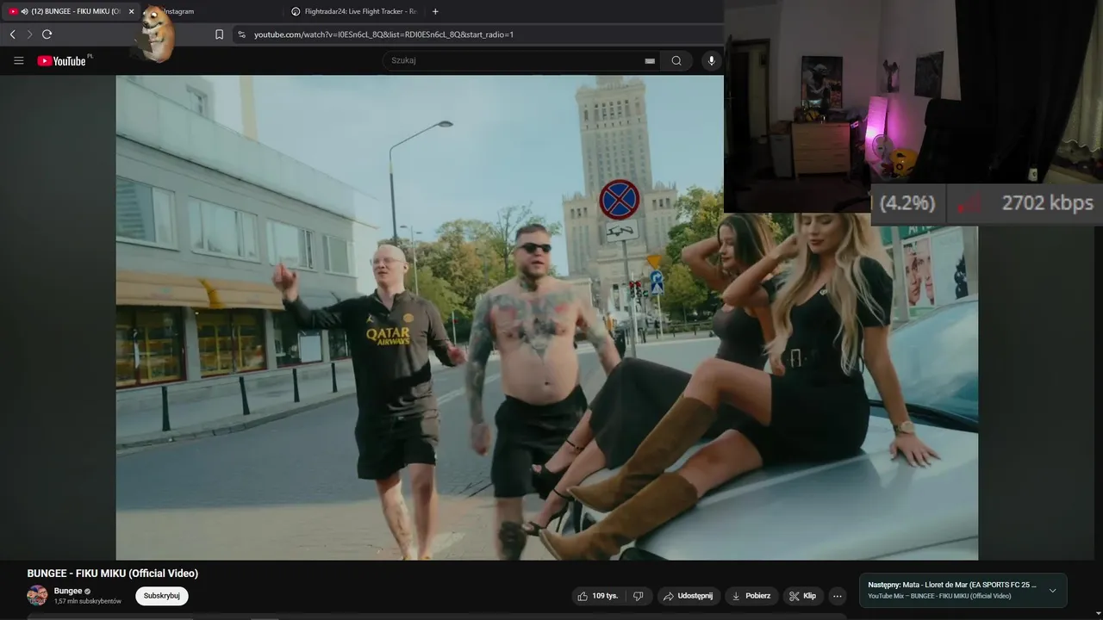Switch to the Flightradar24 tab
This screenshot has width=1103, height=620.
coord(355,11)
